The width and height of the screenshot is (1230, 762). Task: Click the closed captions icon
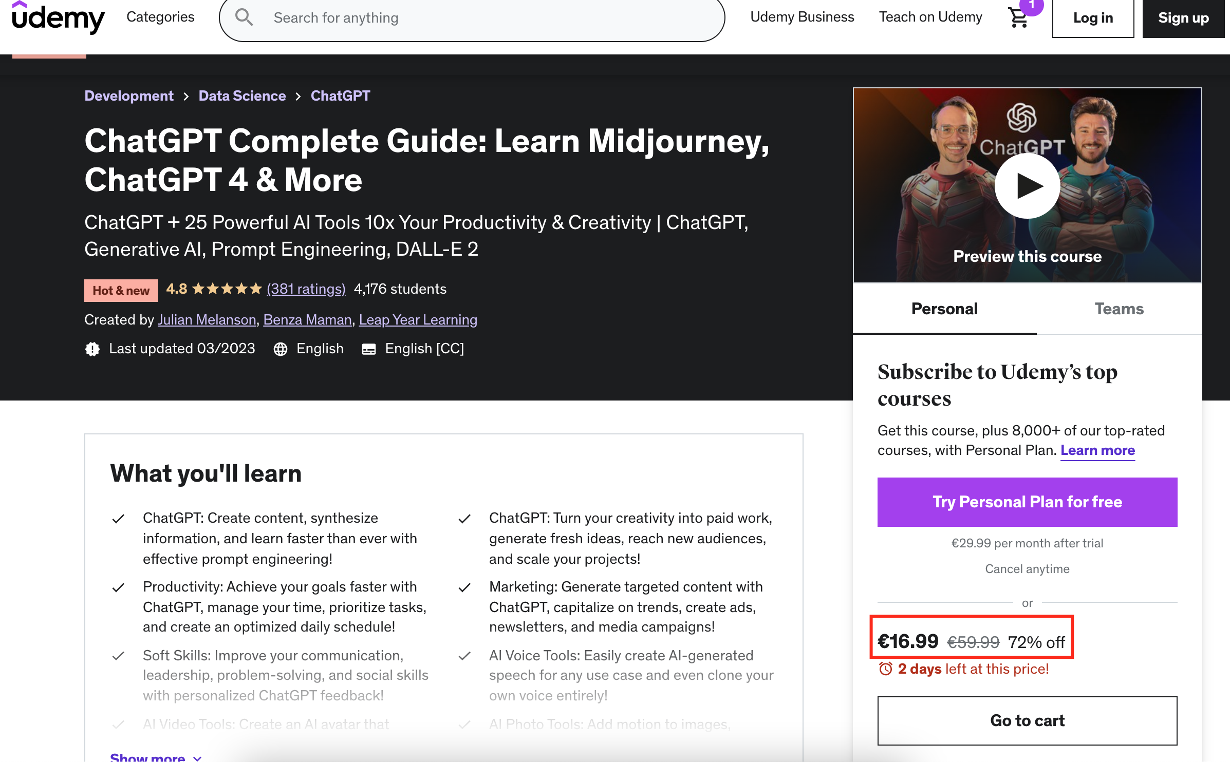369,349
